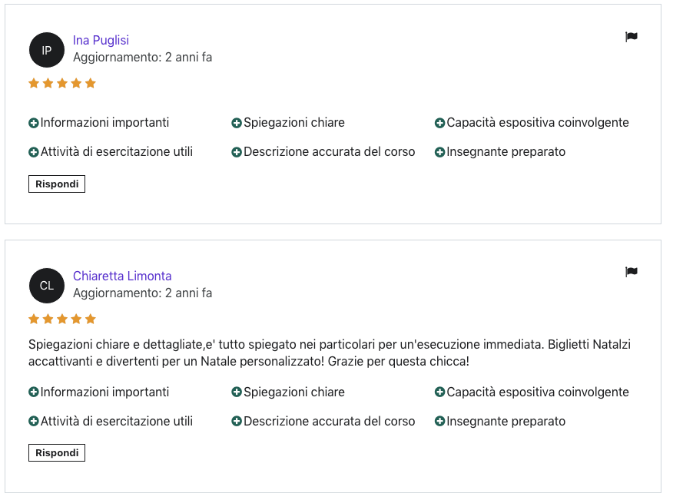Reply to Ina Puglisi's review with Rispondi
Viewport: 673px width, 500px height.
pos(57,184)
